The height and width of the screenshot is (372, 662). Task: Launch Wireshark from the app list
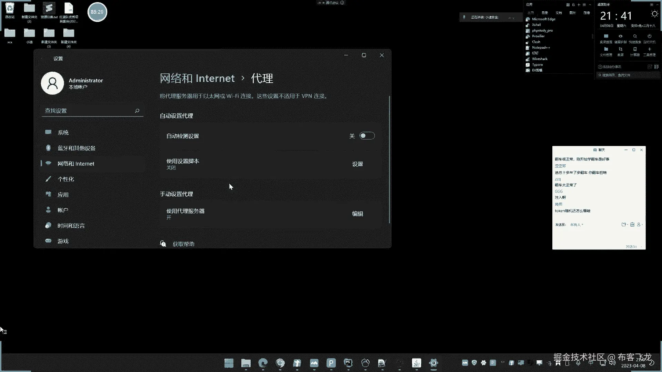pyautogui.click(x=539, y=59)
